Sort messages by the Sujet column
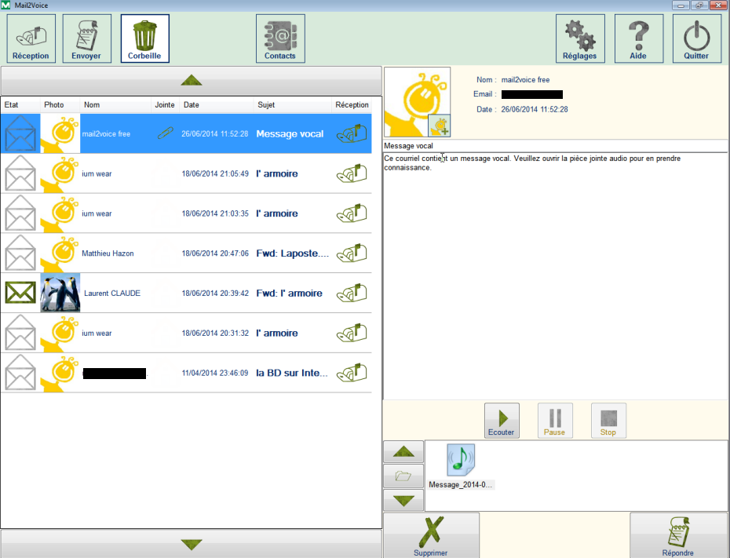The height and width of the screenshot is (558, 730). pyautogui.click(x=293, y=105)
